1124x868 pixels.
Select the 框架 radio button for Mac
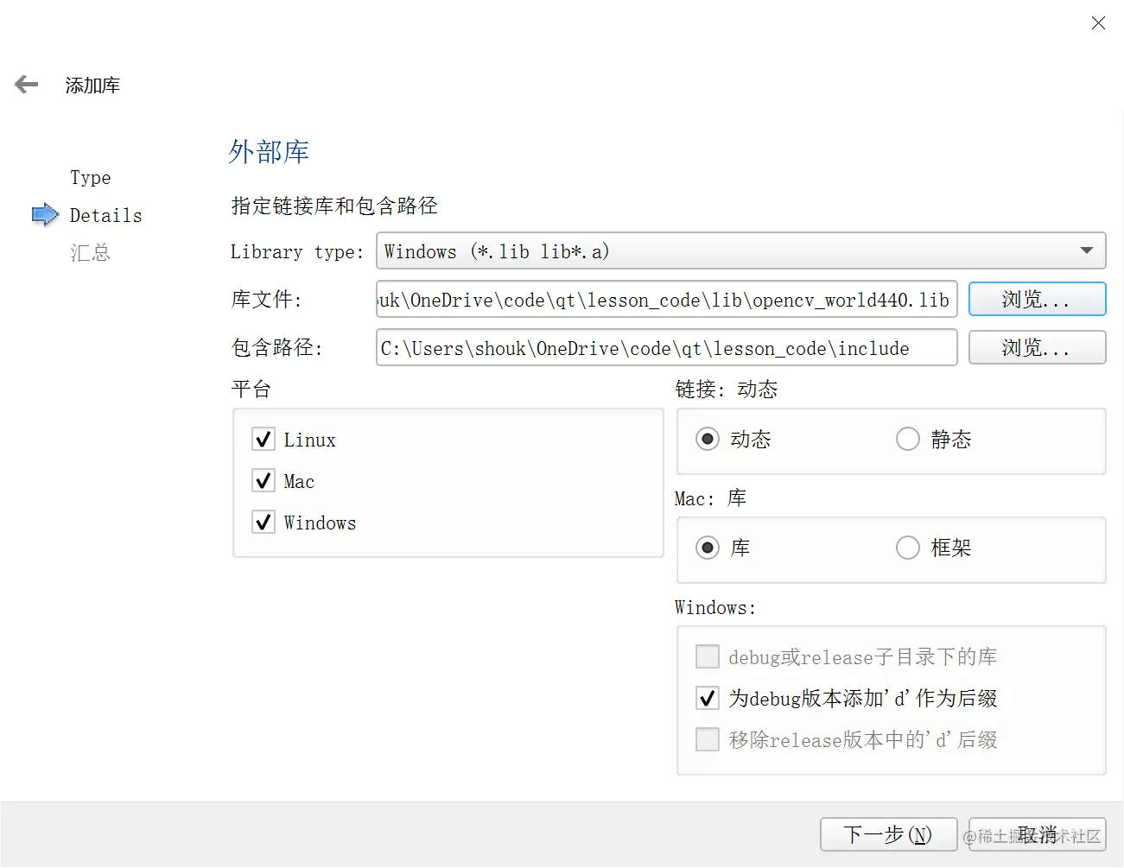[908, 548]
